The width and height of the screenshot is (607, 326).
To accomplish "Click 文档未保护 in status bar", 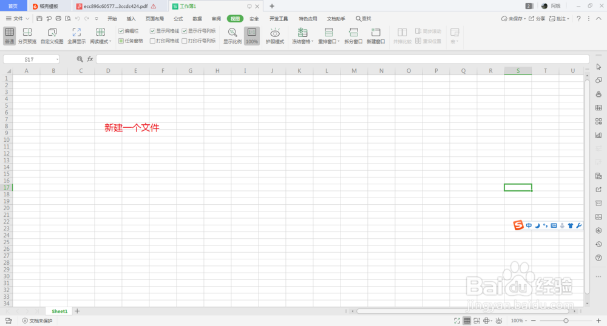I will [x=37, y=321].
